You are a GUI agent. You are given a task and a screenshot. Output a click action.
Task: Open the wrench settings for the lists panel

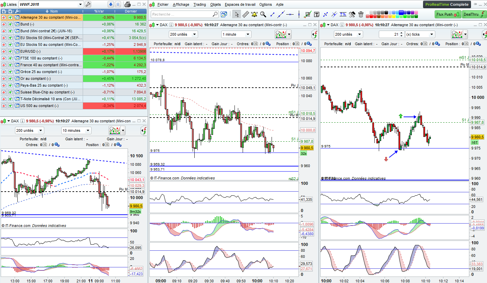(x=87, y=4)
